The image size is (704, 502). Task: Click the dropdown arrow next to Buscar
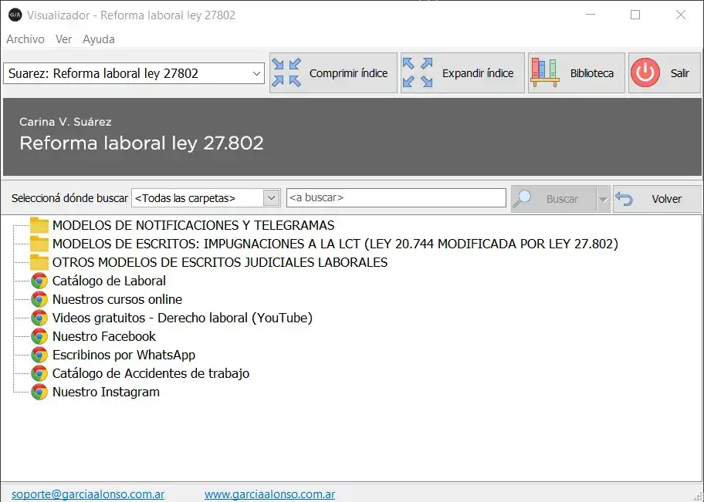pos(603,199)
